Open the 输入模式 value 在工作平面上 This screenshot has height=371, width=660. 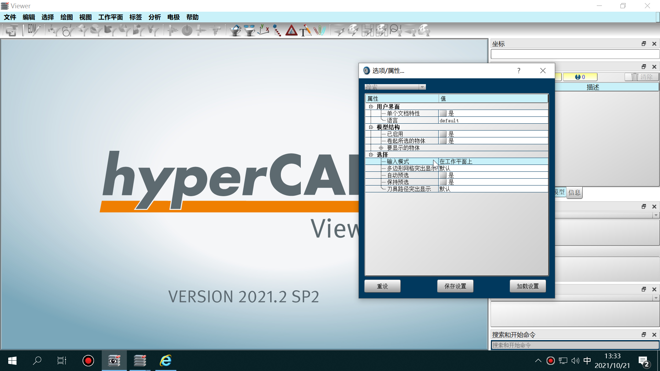[x=493, y=161]
